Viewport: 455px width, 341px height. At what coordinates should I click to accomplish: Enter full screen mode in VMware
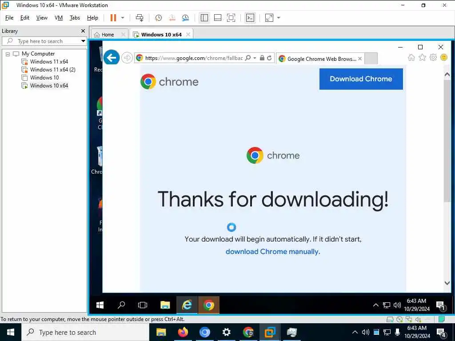231,18
